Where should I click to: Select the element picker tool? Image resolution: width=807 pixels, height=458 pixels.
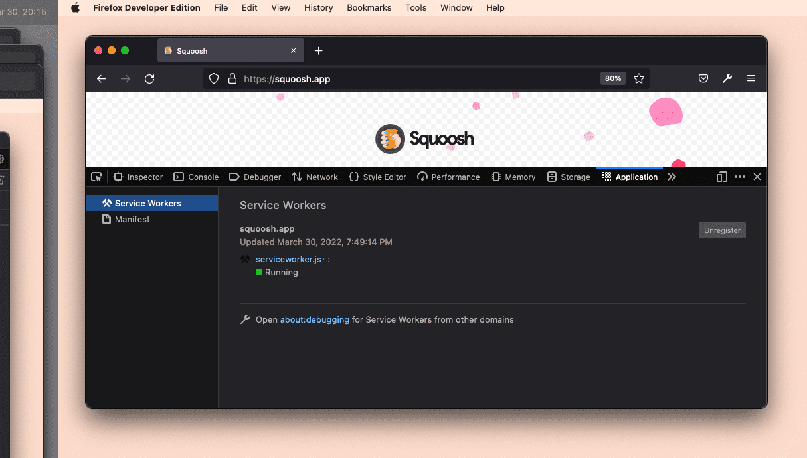96,177
